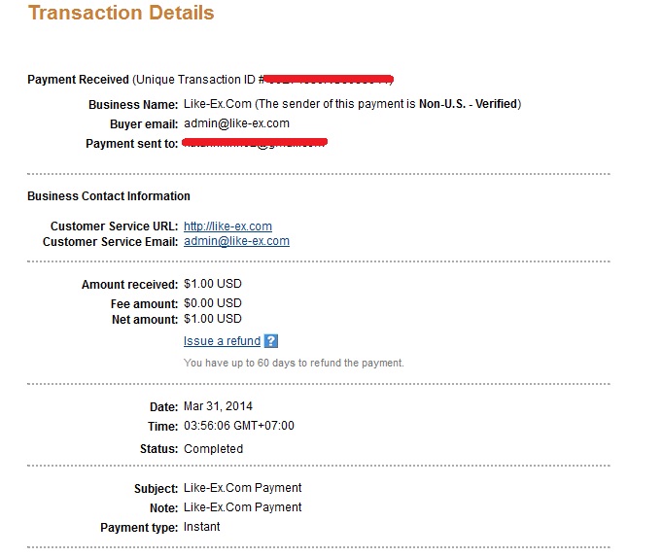This screenshot has height=557, width=663.
Task: Click the Subject line Like-Ex.Com Payment text
Action: [242, 488]
